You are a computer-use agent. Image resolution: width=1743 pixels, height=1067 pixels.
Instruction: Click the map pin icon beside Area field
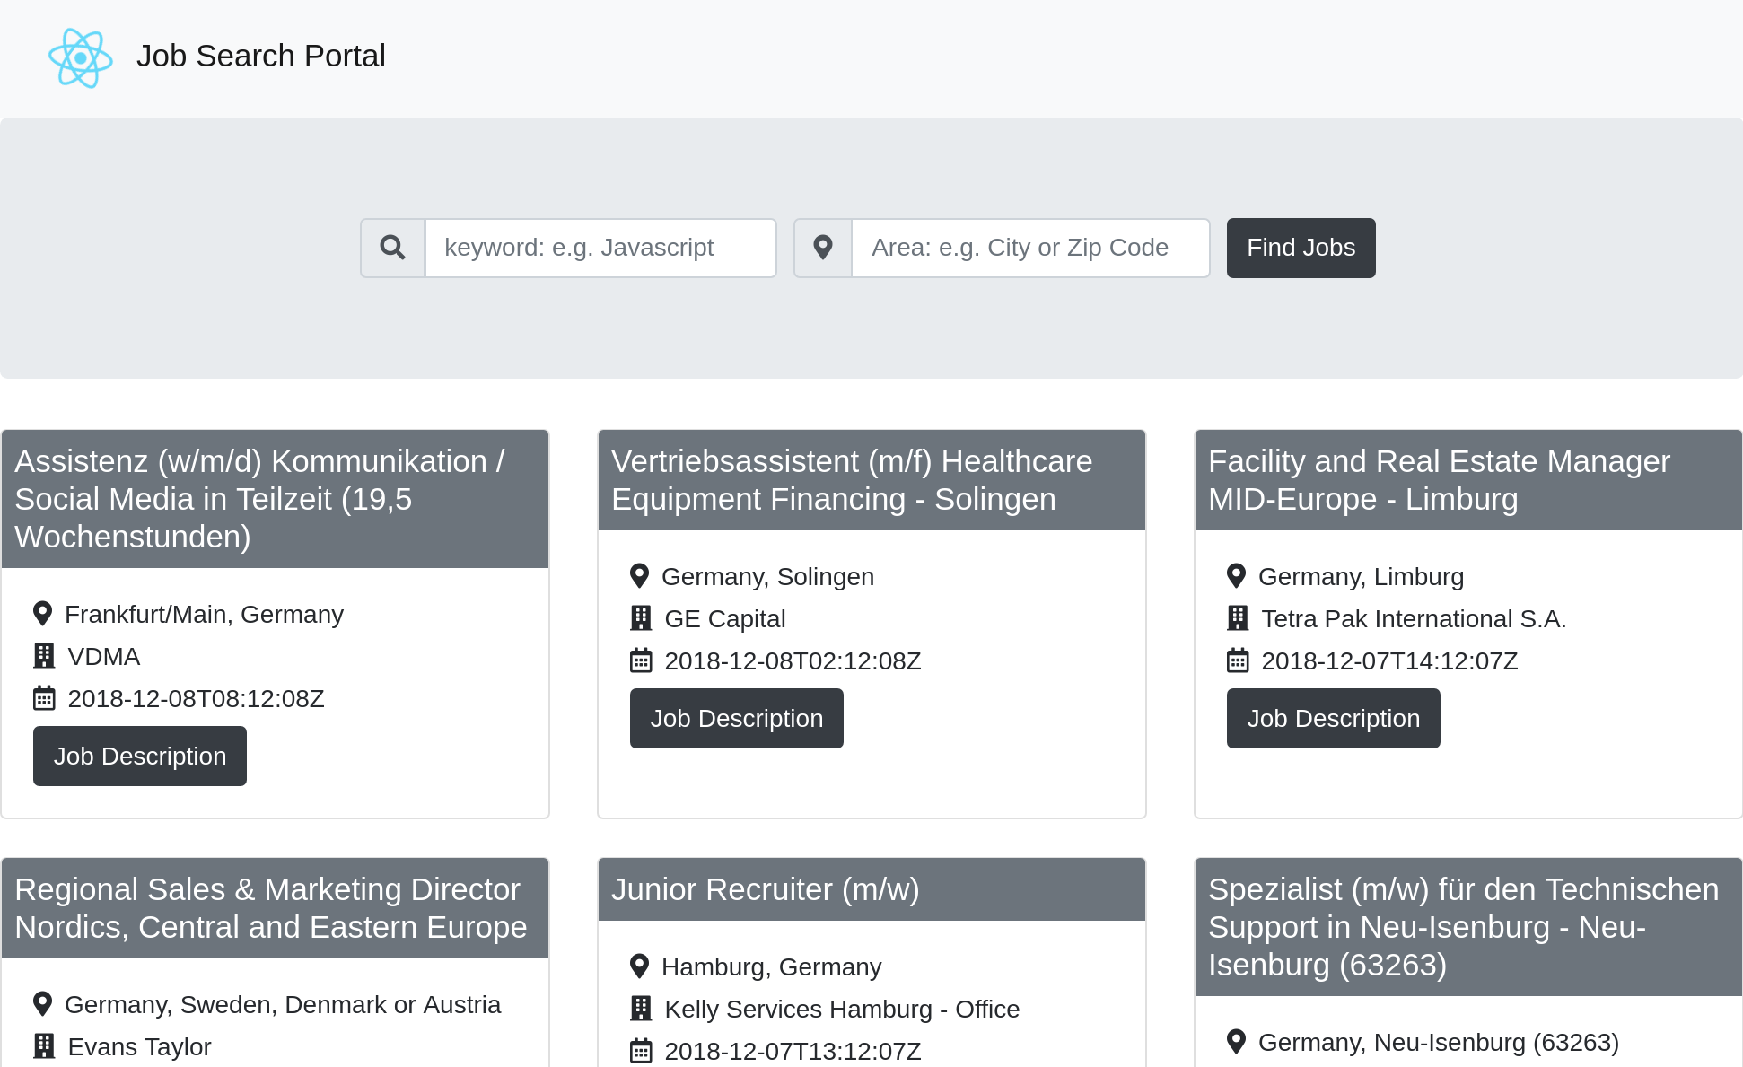coord(822,248)
